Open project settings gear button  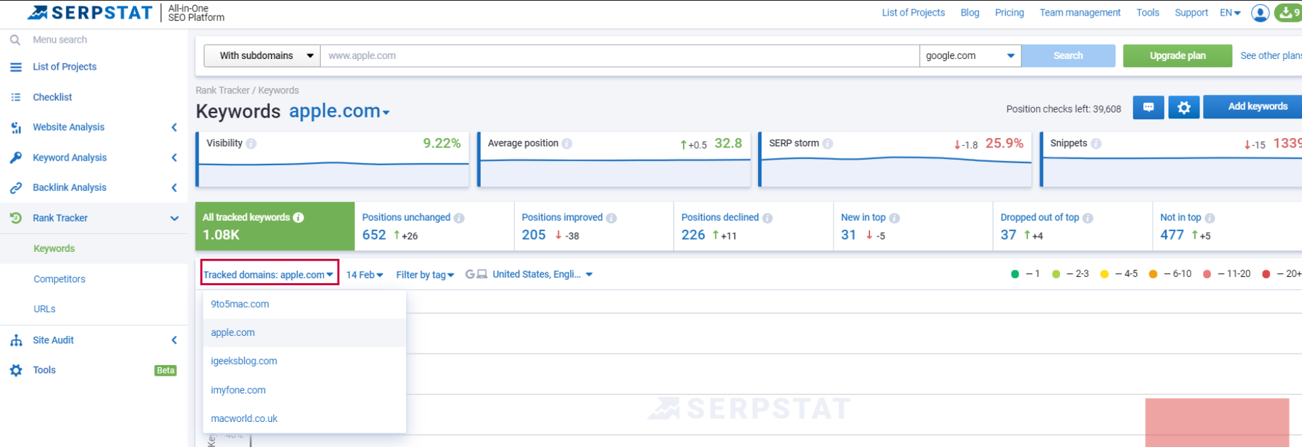tap(1183, 107)
